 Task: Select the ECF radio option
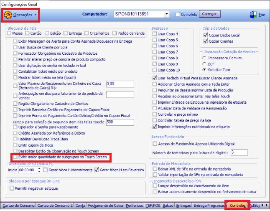tap(204, 64)
